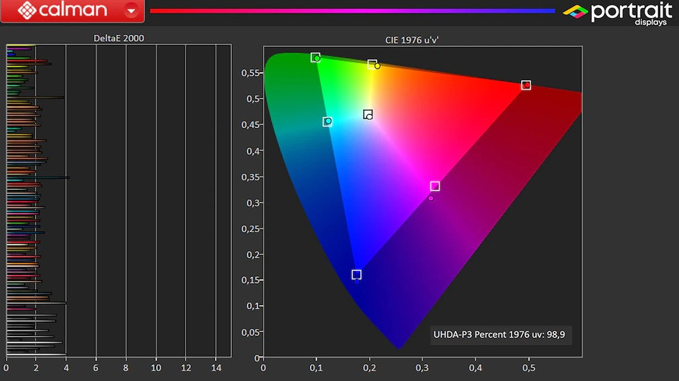Click the topmost yellow bar in DeltaE chart
679x381 pixels.
[20, 46]
